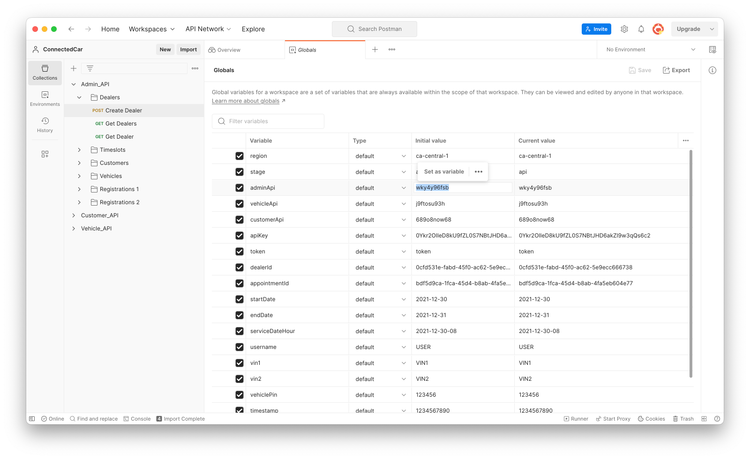Image resolution: width=750 pixels, height=459 pixels.
Task: Open Find and replace
Action: (x=94, y=419)
